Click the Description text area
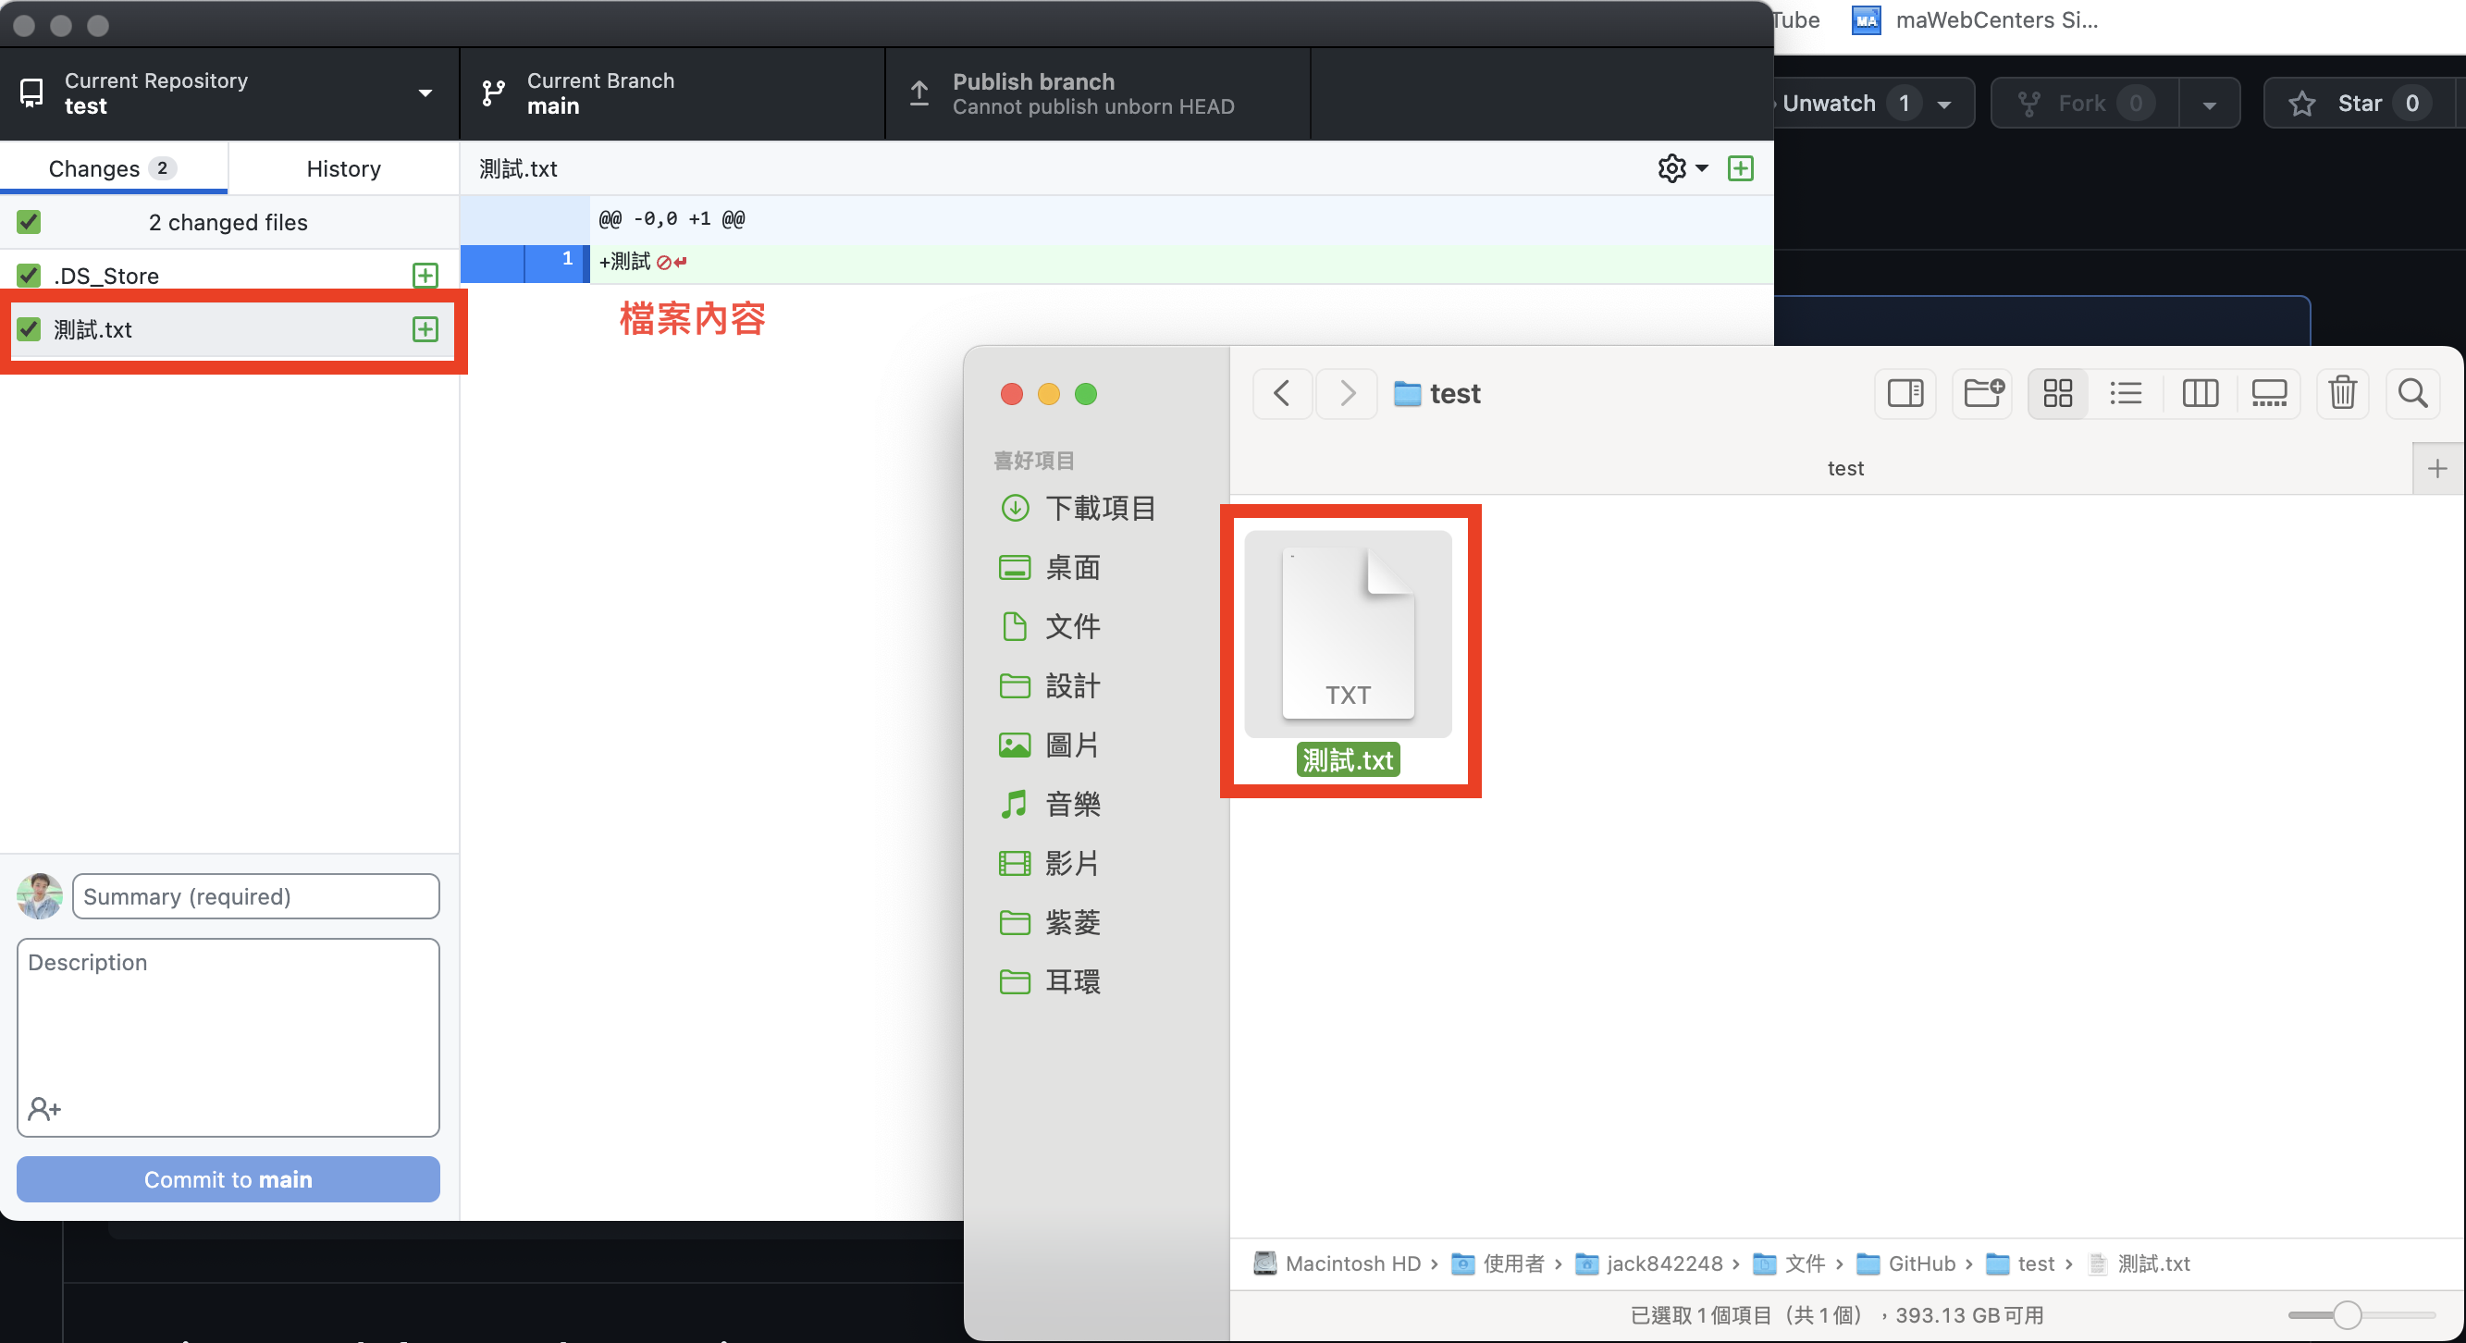Image resolution: width=2466 pixels, height=1343 pixels. pyautogui.click(x=228, y=1037)
